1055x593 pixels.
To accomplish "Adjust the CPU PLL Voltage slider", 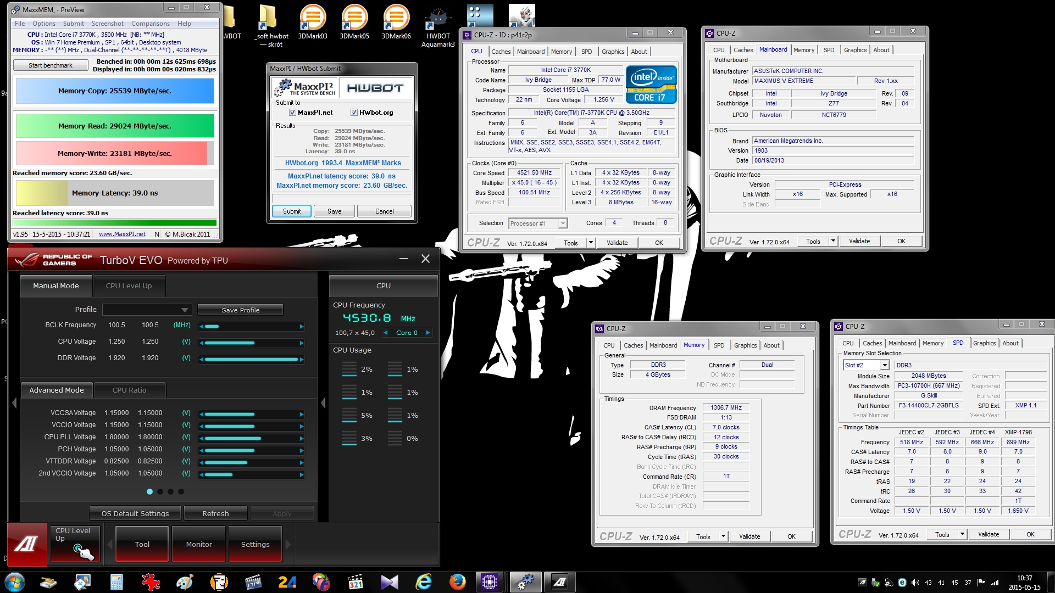I will click(x=252, y=438).
